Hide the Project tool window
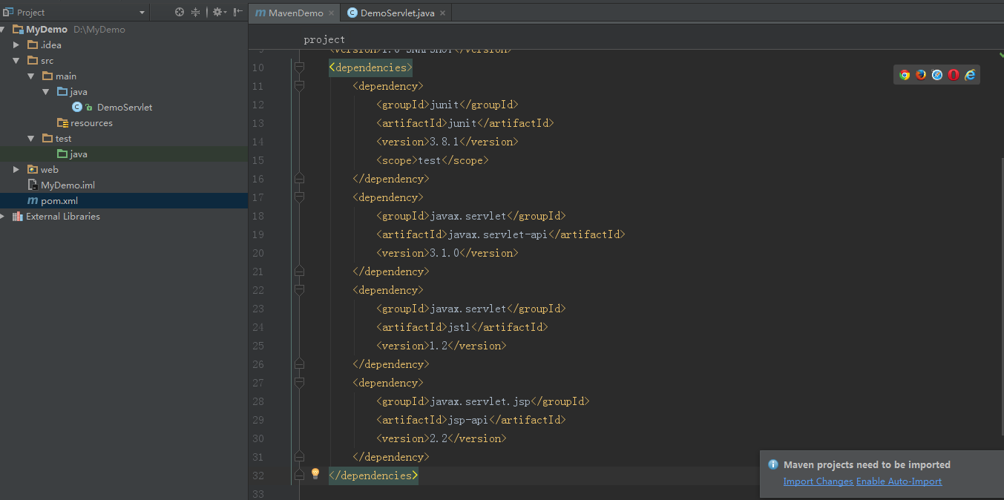The width and height of the screenshot is (1004, 500). coord(237,12)
